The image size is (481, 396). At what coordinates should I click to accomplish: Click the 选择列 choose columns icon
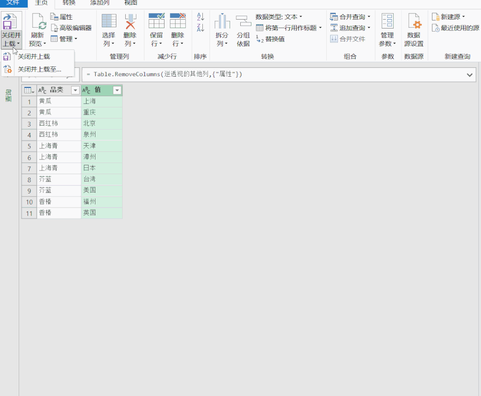click(109, 21)
